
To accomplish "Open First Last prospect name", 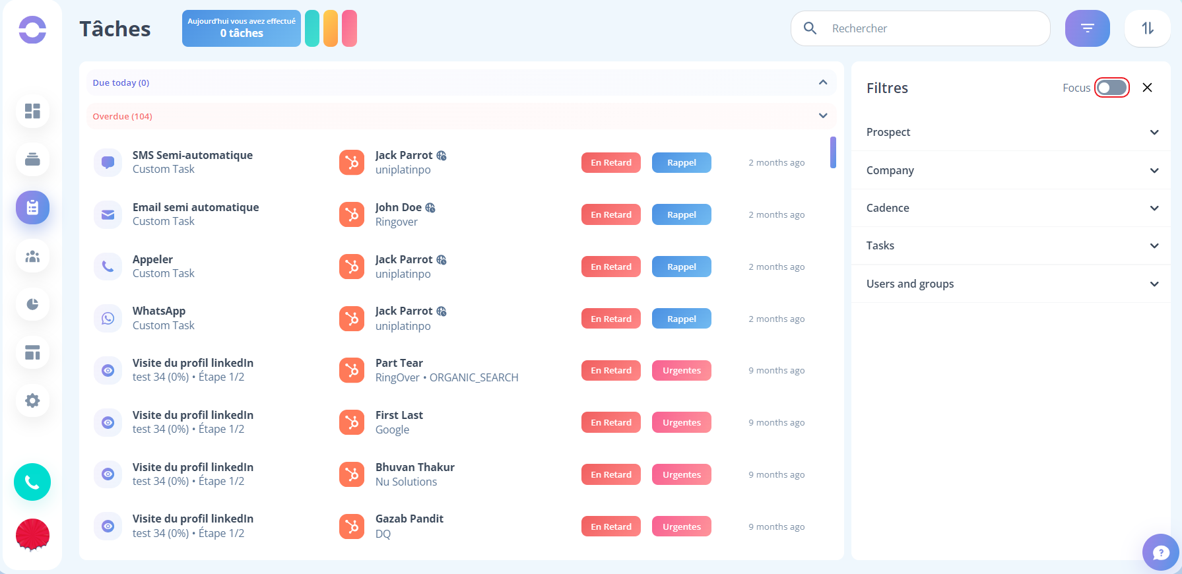I will 399,415.
